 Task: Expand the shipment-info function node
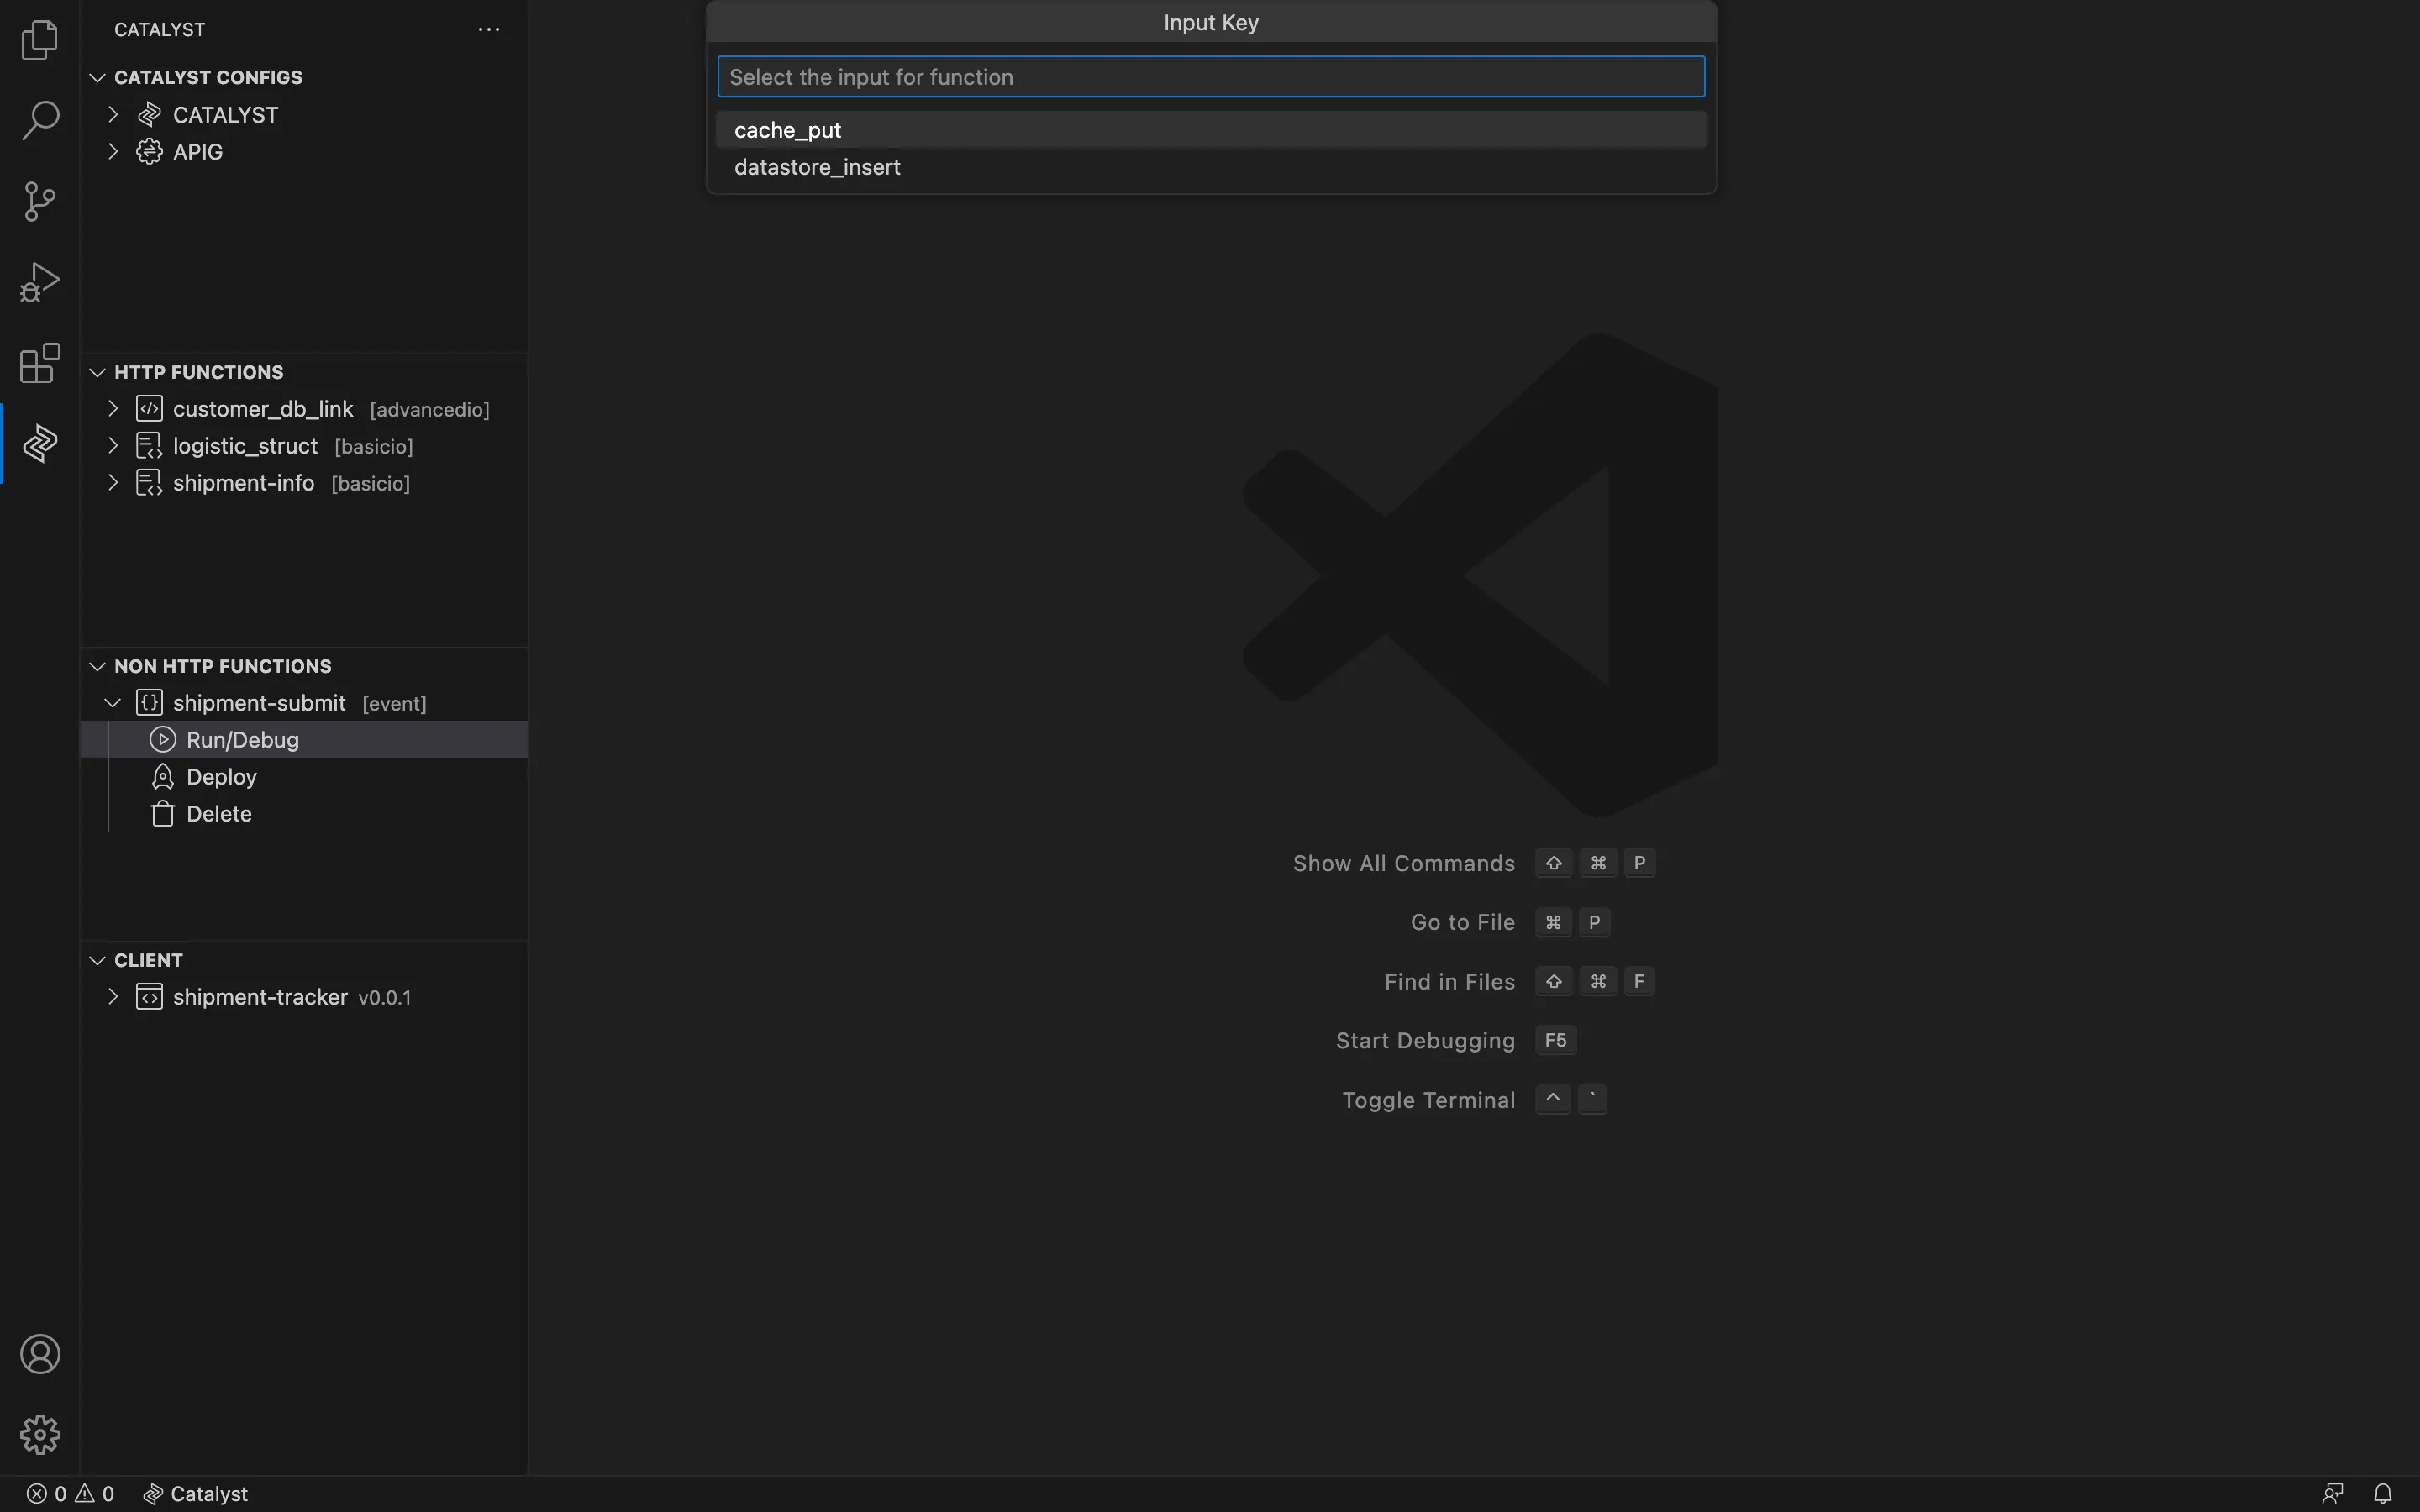pos(113,483)
